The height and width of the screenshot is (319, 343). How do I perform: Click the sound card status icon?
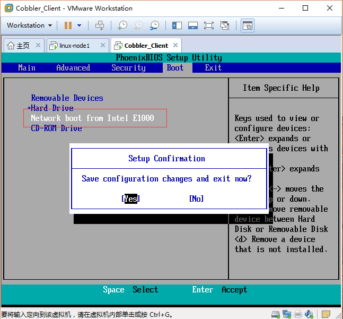click(x=309, y=314)
